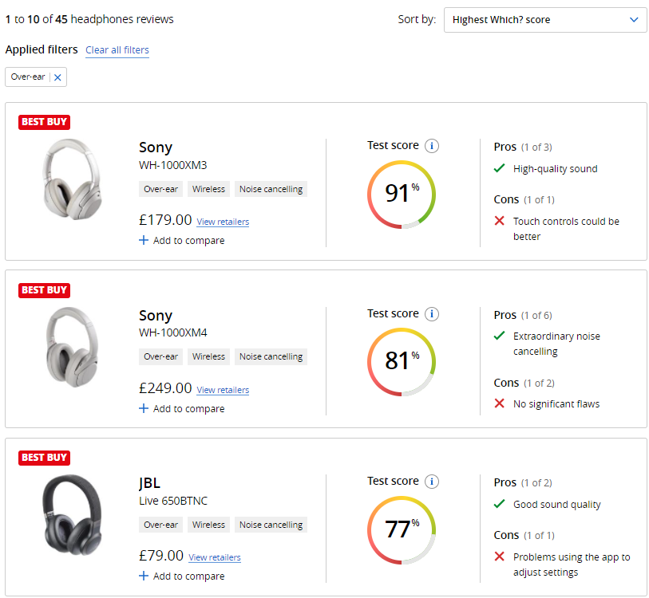Click the Noise cancelling tag on JBL headphones
The image size is (649, 598).
click(271, 525)
